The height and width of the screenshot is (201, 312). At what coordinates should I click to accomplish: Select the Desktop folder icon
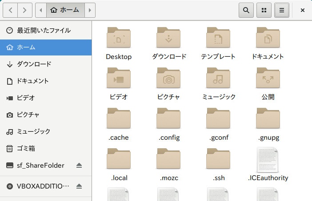[x=119, y=37]
